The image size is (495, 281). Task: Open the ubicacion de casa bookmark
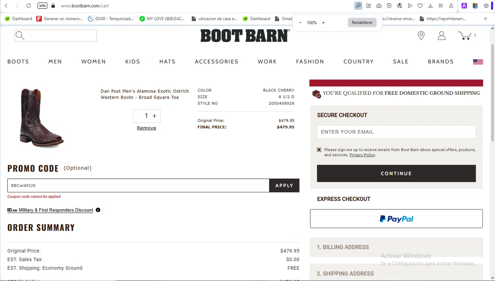tap(214, 19)
